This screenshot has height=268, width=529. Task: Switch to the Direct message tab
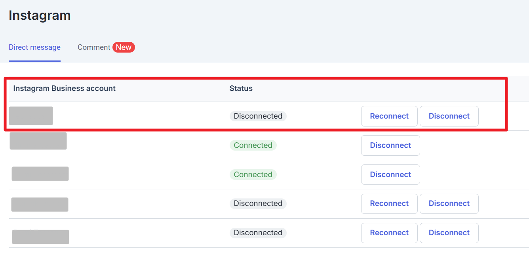pyautogui.click(x=34, y=47)
